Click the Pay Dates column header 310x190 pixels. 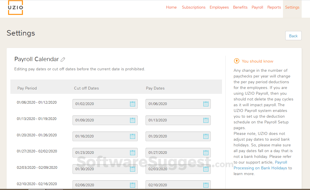(x=155, y=88)
